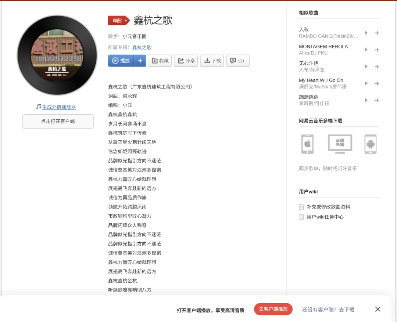The width and height of the screenshot is (397, 322).
Task: Open artist 大布/苏泽龙 link
Action: tap(311, 70)
